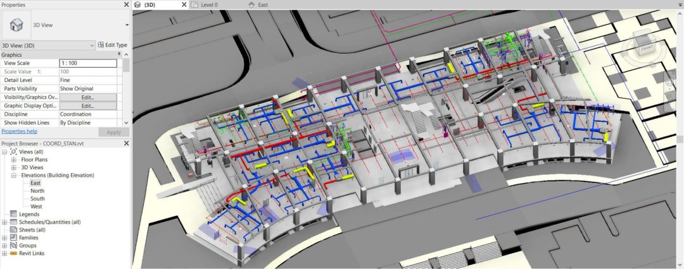The width and height of the screenshot is (684, 269).
Task: Collapse the Views (all) tree node
Action: (4, 152)
